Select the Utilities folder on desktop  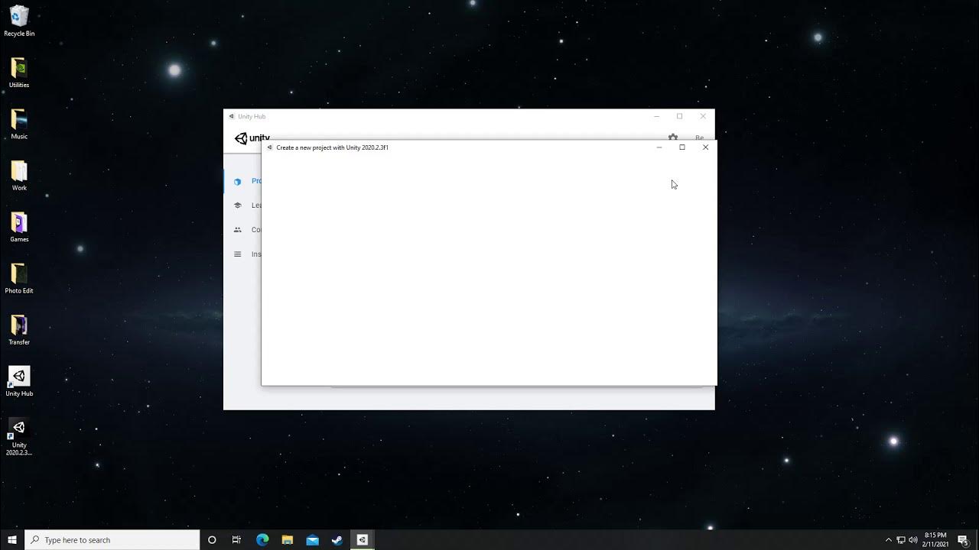coord(19,73)
